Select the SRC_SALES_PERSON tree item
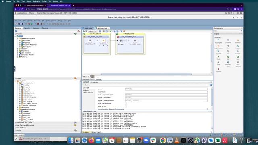The height and width of the screenshot is (145, 258). (31, 104)
